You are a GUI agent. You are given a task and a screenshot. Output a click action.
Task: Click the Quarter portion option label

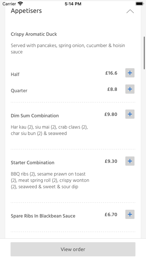coord(19,91)
